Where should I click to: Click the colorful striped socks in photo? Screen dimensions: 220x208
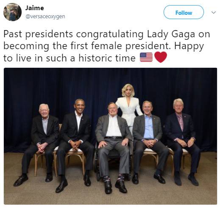click(113, 178)
